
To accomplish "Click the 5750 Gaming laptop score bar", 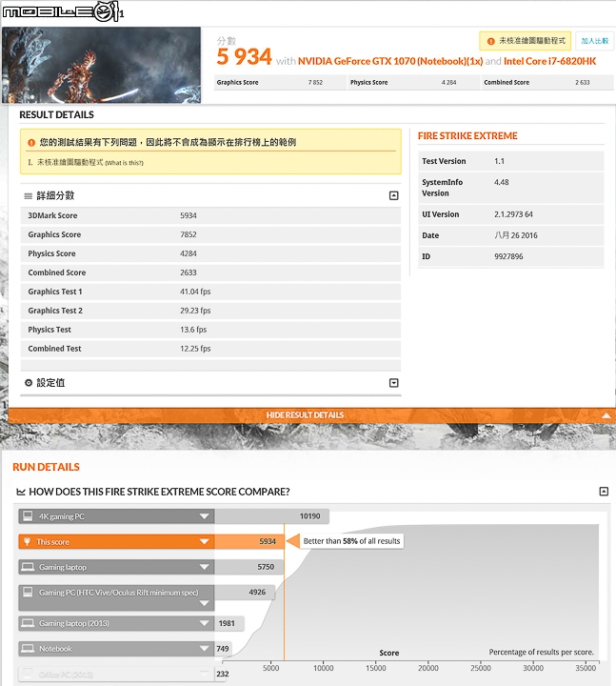I will coord(248,567).
